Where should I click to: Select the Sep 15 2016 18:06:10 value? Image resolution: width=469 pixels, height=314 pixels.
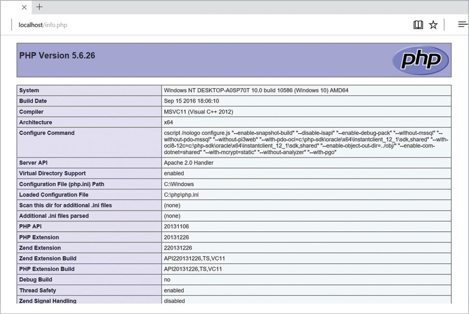pyautogui.click(x=191, y=101)
